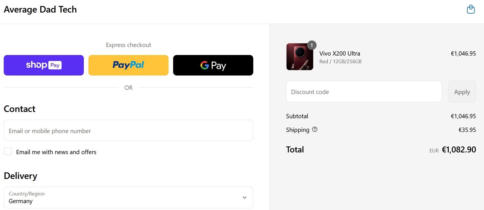Click the Red / 12GB/256GB variant text
This screenshot has height=210, width=484.
340,62
